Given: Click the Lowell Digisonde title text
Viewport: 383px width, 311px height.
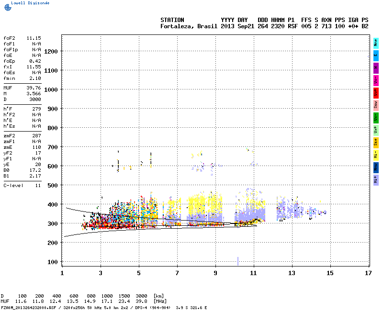Looking at the screenshot, I should [30, 3].
